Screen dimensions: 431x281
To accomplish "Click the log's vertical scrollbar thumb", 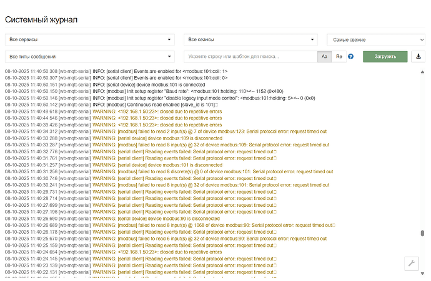I will coord(423,236).
